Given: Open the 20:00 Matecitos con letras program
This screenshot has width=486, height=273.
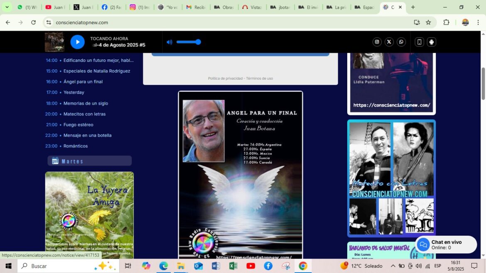Looking at the screenshot, I should click(84, 114).
